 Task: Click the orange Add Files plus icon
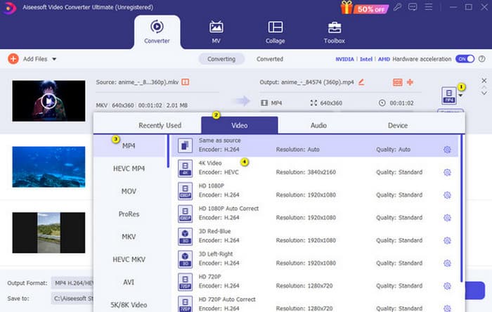(13, 59)
